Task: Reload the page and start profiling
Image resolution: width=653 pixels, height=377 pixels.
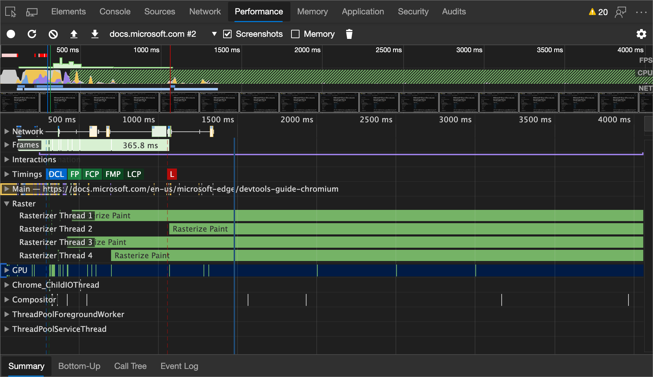Action: tap(32, 34)
